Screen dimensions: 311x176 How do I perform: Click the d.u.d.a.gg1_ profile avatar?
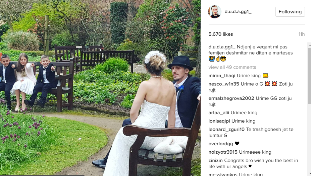(214, 12)
